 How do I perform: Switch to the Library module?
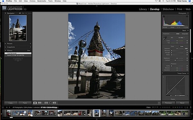(x=143, y=9)
